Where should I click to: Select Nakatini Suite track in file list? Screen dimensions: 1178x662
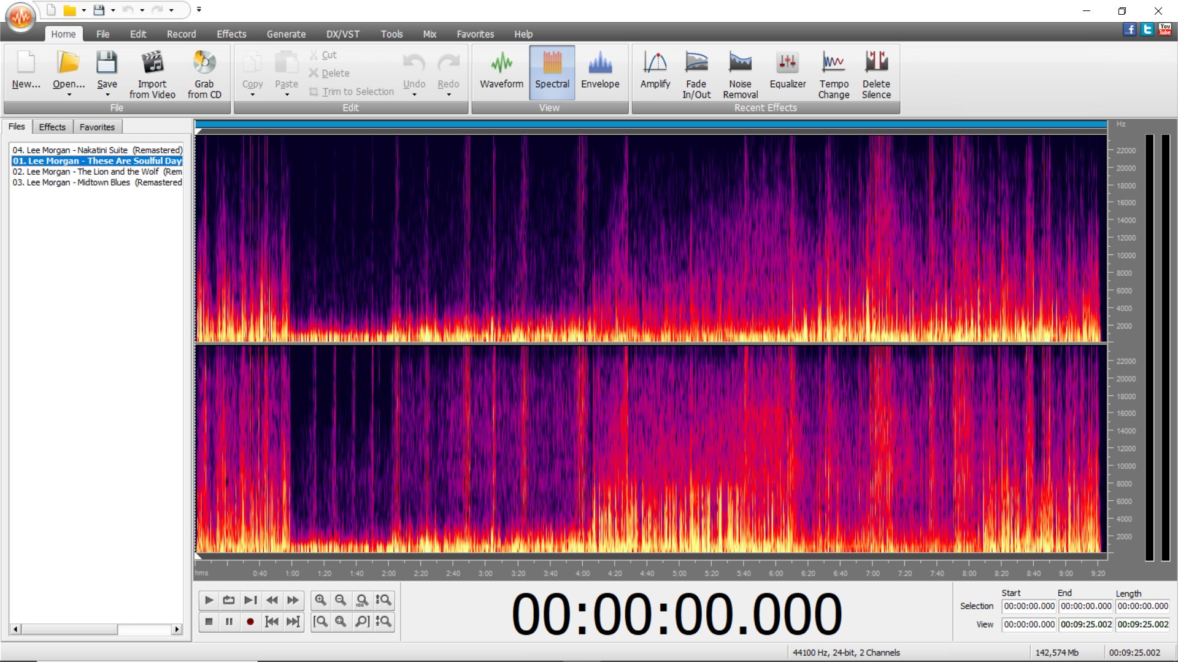(x=97, y=150)
